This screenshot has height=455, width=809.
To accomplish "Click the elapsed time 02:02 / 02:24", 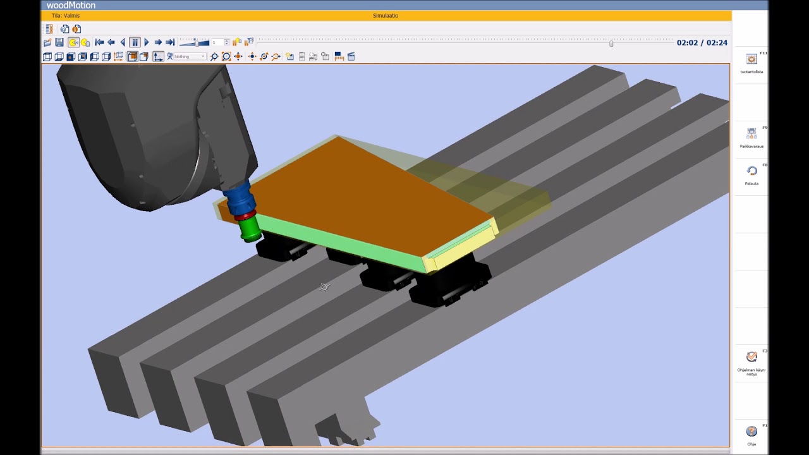I will click(x=702, y=43).
